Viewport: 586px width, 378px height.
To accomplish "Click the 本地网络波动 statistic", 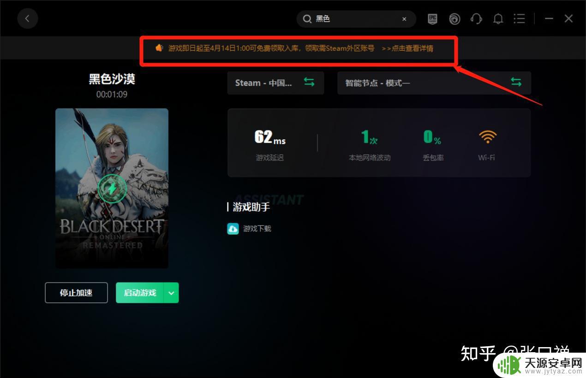I will point(370,145).
